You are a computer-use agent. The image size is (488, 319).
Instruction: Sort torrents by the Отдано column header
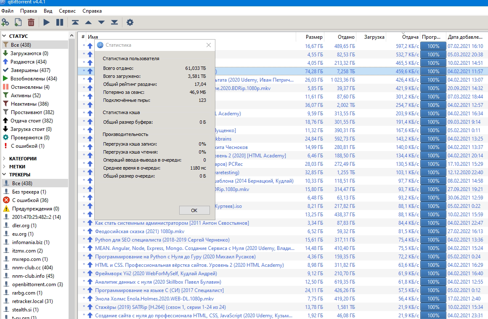click(x=340, y=37)
